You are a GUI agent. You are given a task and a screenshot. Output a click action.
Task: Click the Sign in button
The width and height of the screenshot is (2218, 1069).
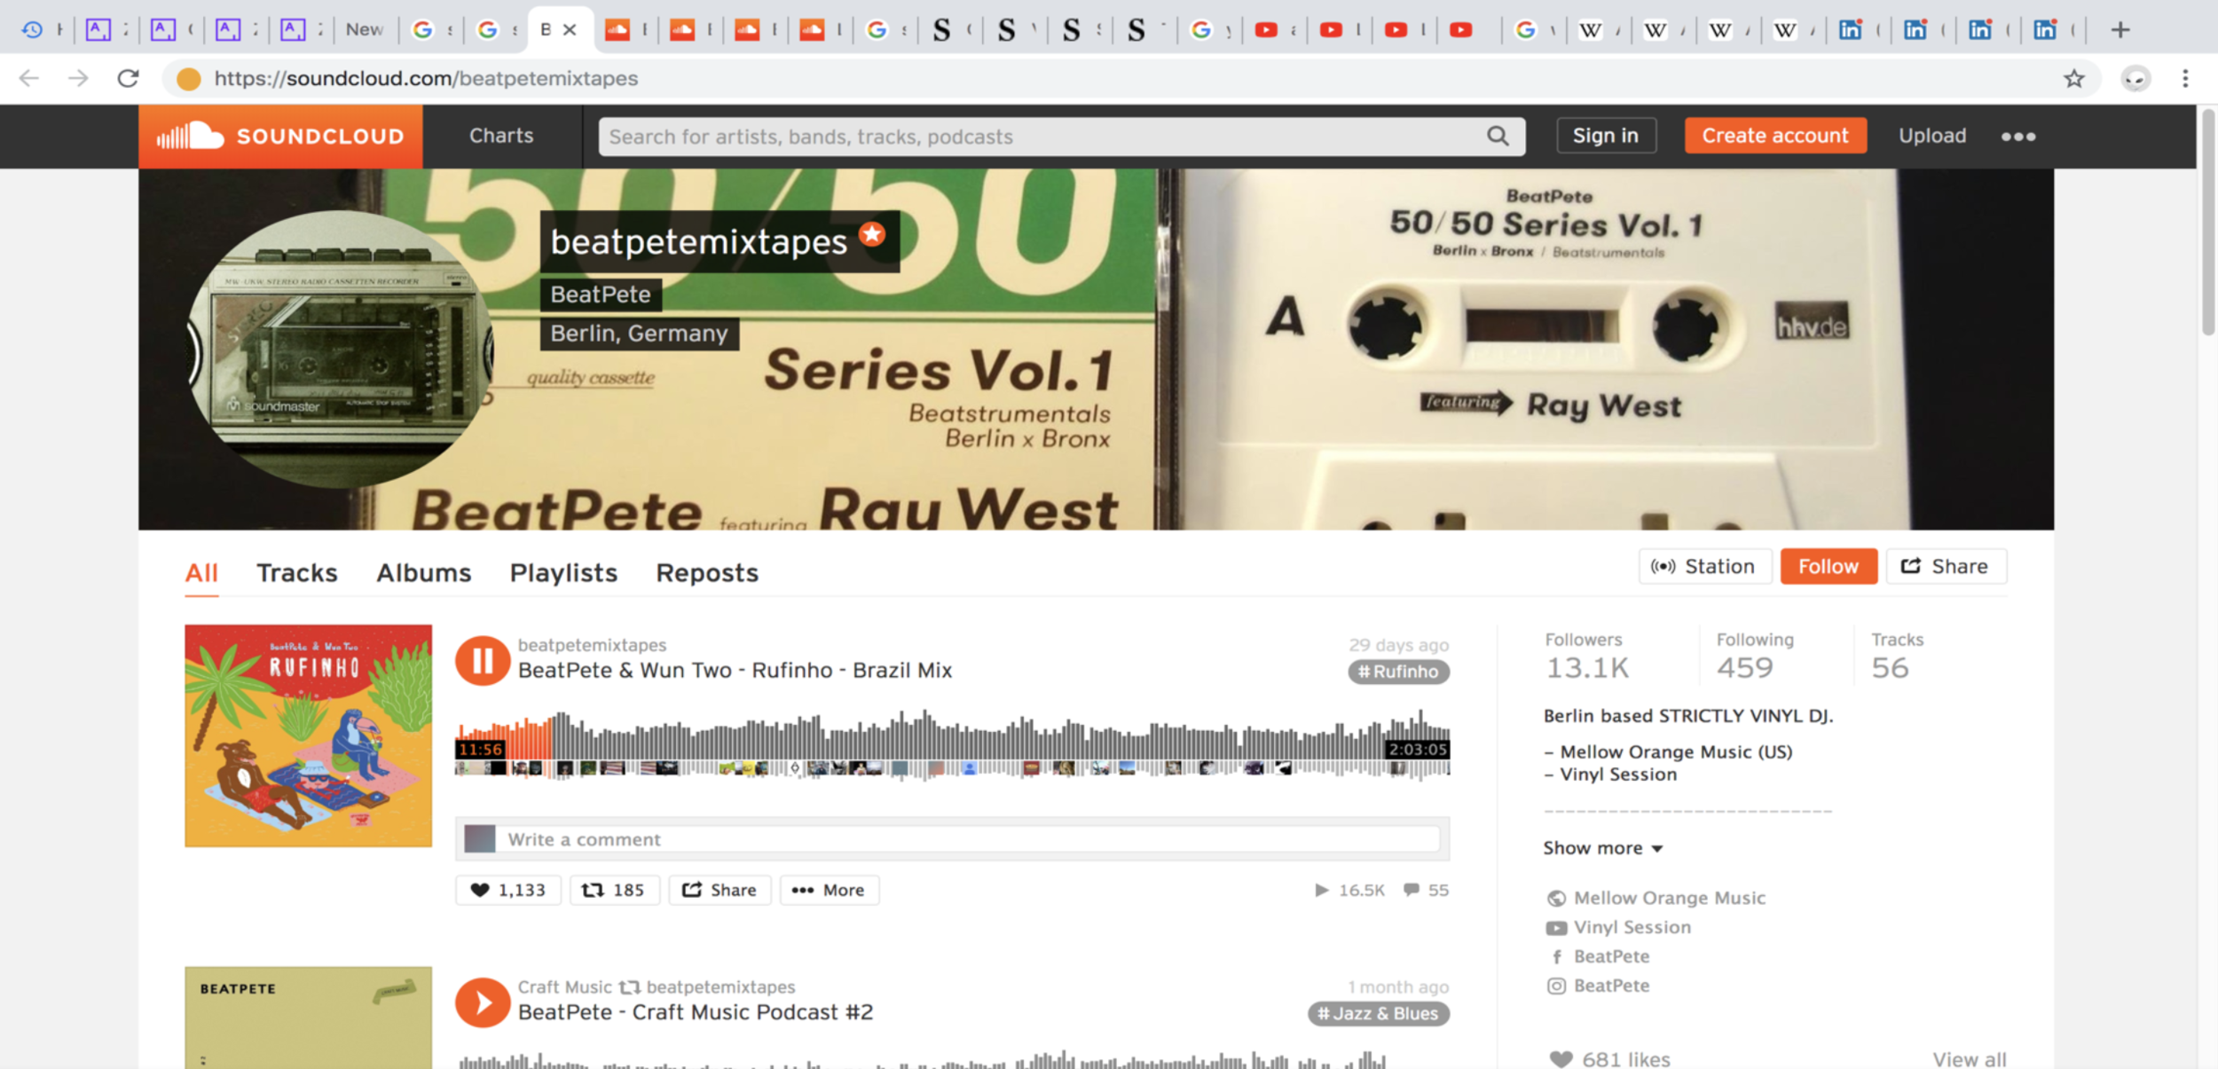coord(1606,136)
